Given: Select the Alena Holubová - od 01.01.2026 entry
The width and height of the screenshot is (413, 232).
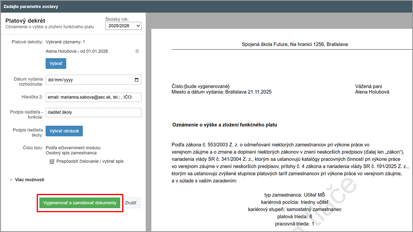Looking at the screenshot, I should click(x=77, y=51).
